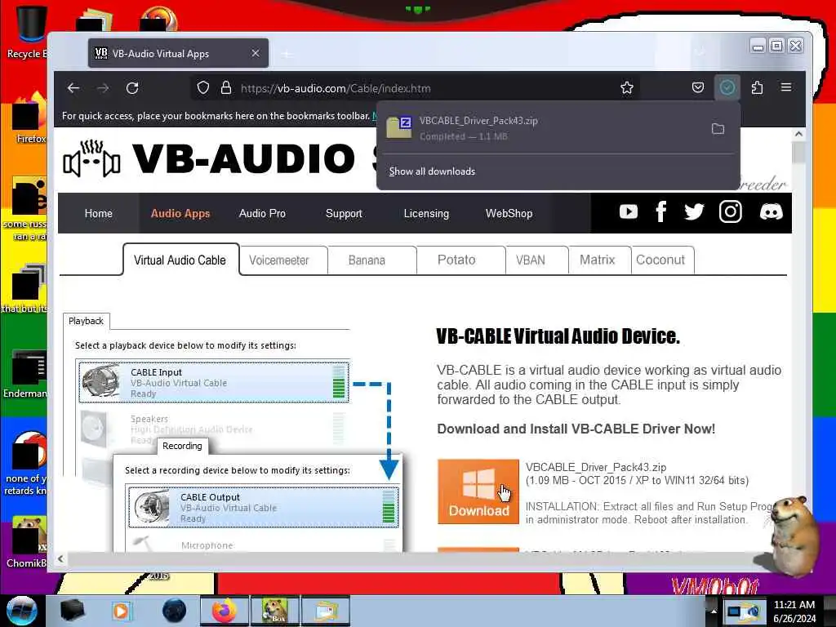Go back using the browser back arrow
The height and width of the screenshot is (627, 836).
(73, 88)
